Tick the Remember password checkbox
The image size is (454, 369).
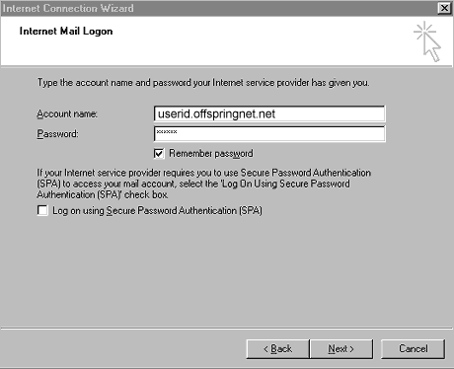tap(159, 154)
